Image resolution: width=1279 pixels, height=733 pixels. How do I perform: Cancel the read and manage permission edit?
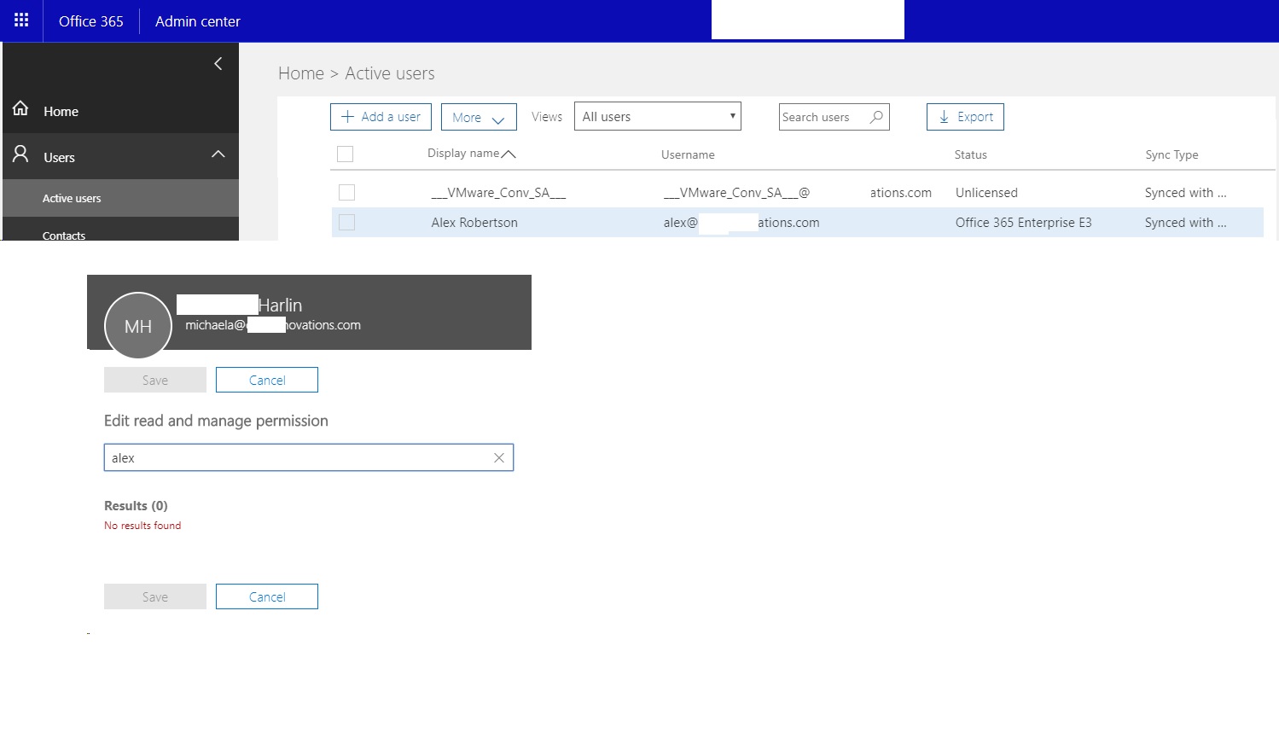point(266,380)
